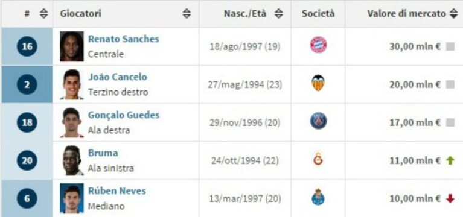Image resolution: width=463 pixels, height=217 pixels.
Task: Sort the Giocatori column with its arrows
Action: pyautogui.click(x=187, y=13)
